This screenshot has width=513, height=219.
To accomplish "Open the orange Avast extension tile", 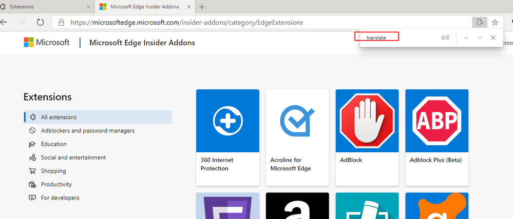I will point(437,206).
